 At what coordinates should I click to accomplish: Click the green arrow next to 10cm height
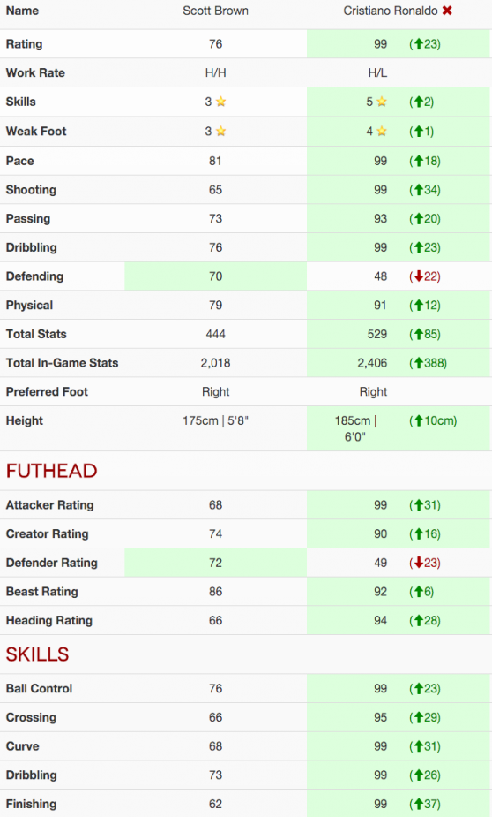click(x=418, y=420)
